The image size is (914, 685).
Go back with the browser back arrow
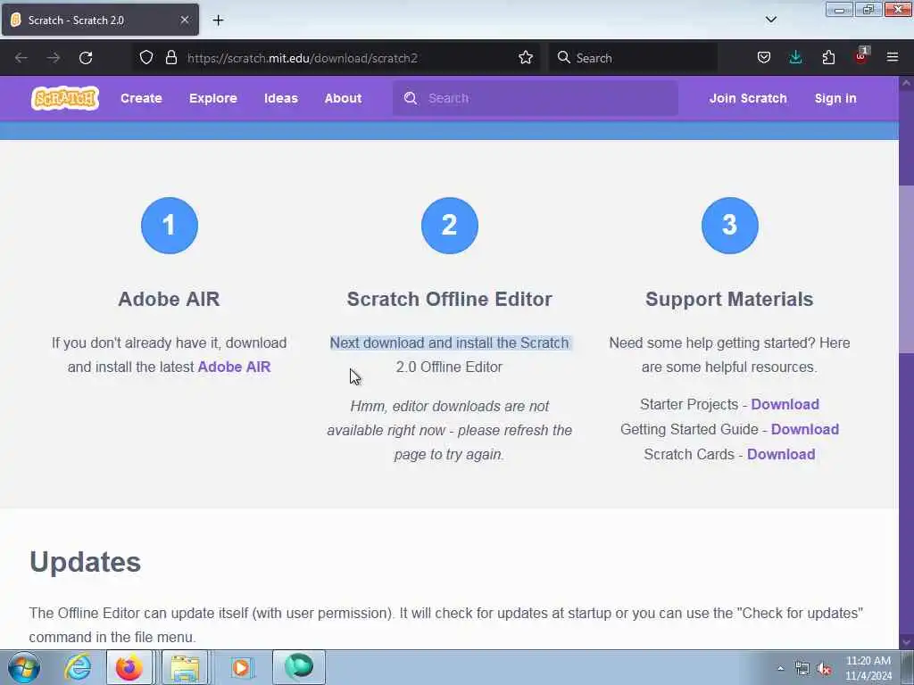[x=21, y=58]
